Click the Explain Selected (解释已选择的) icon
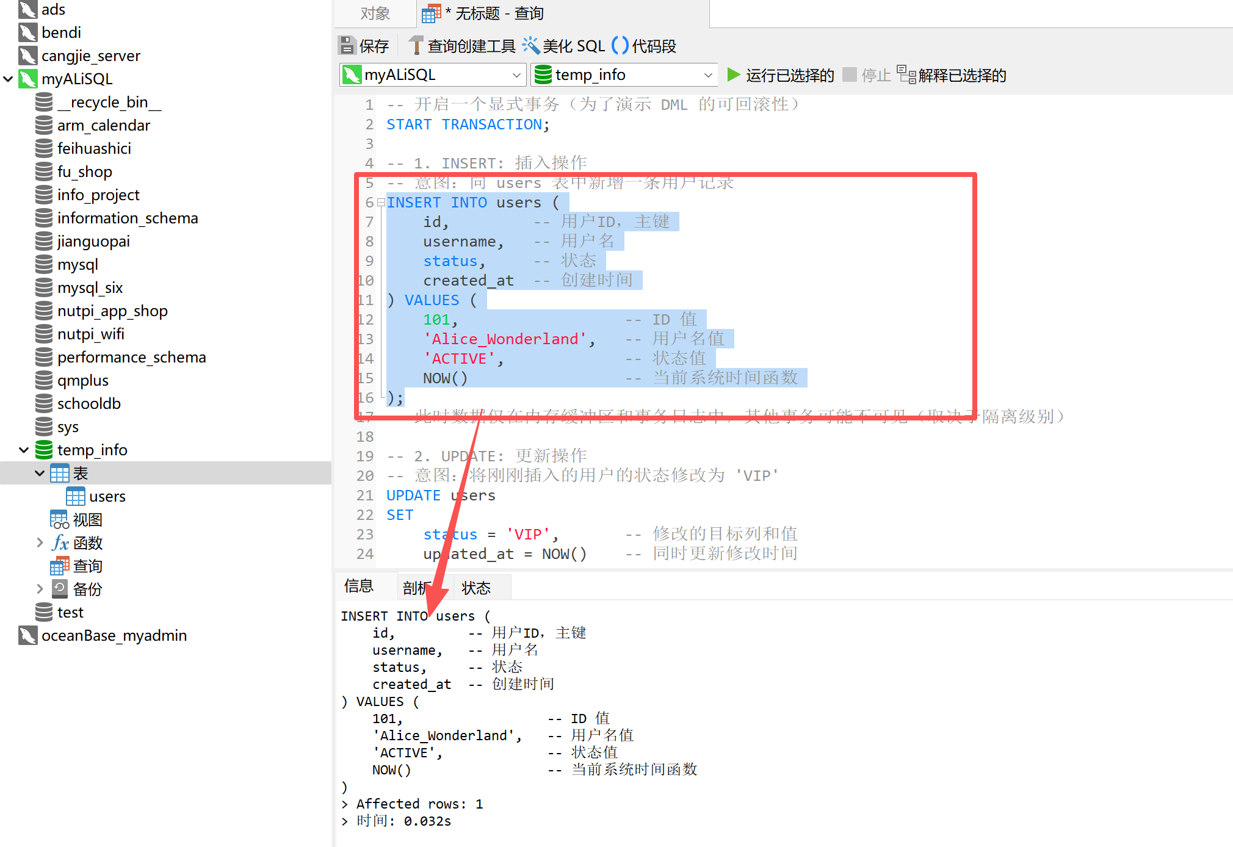The image size is (1233, 847). (906, 75)
